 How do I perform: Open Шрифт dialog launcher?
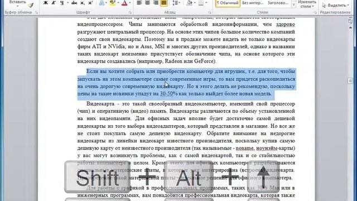click(130, 12)
